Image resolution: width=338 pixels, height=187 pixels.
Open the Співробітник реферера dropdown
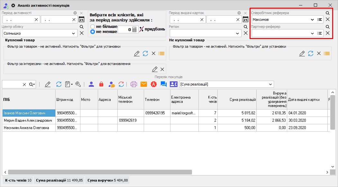[x=312, y=20]
